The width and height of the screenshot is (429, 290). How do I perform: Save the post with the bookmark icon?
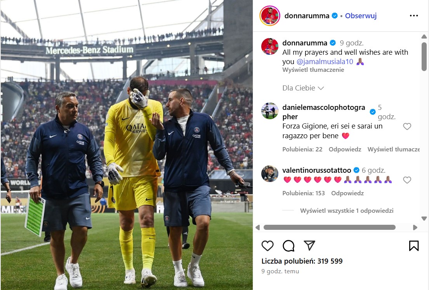pos(414,246)
